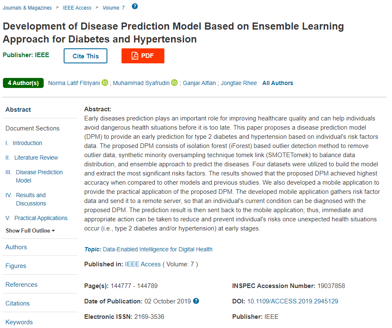Switch to the Figures tab
This screenshot has width=392, height=328.
16,266
